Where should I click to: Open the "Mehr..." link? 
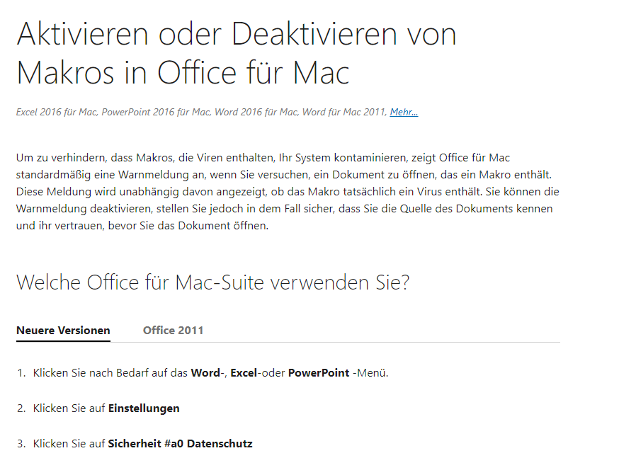coord(404,112)
